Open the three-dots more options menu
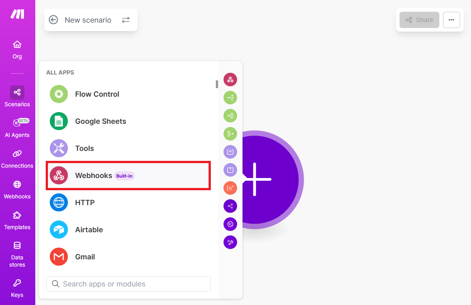Viewport: 471px width, 305px height. (451, 20)
